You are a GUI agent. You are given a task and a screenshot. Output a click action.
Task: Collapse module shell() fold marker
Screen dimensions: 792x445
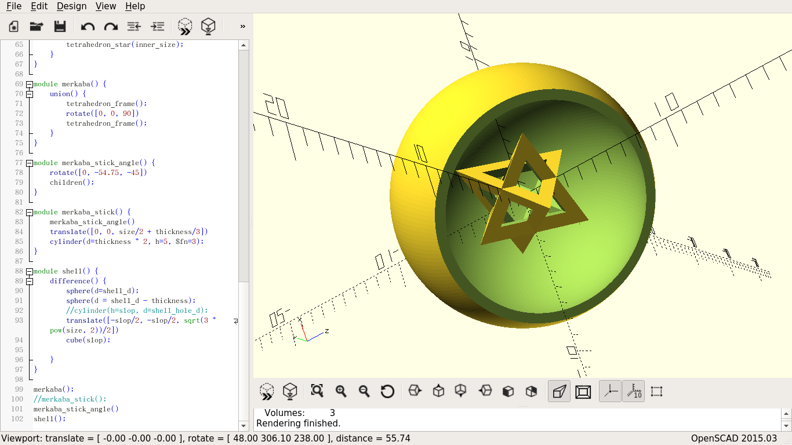point(29,271)
